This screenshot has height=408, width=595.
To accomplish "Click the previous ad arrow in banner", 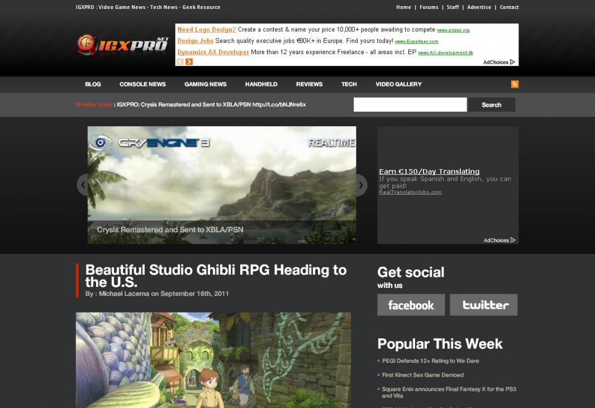I will tap(180, 61).
